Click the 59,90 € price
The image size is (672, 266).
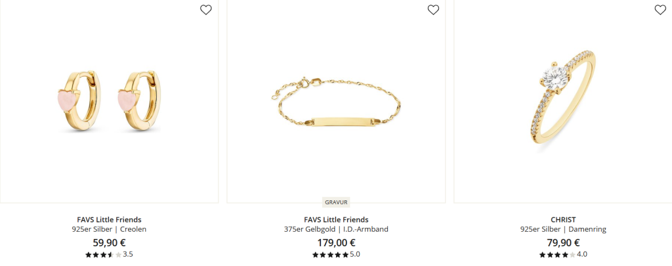point(110,242)
